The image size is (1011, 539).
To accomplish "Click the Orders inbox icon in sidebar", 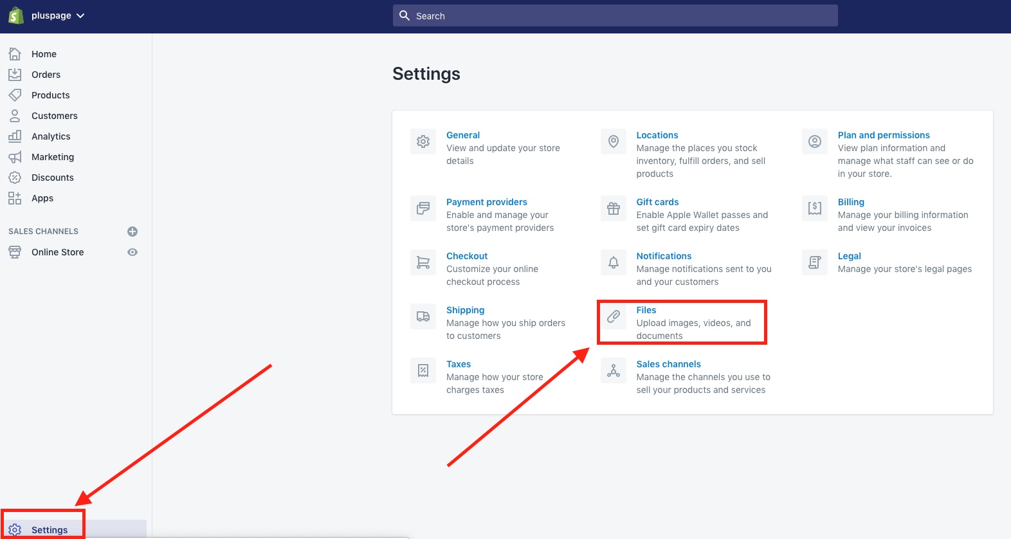I will click(x=15, y=75).
